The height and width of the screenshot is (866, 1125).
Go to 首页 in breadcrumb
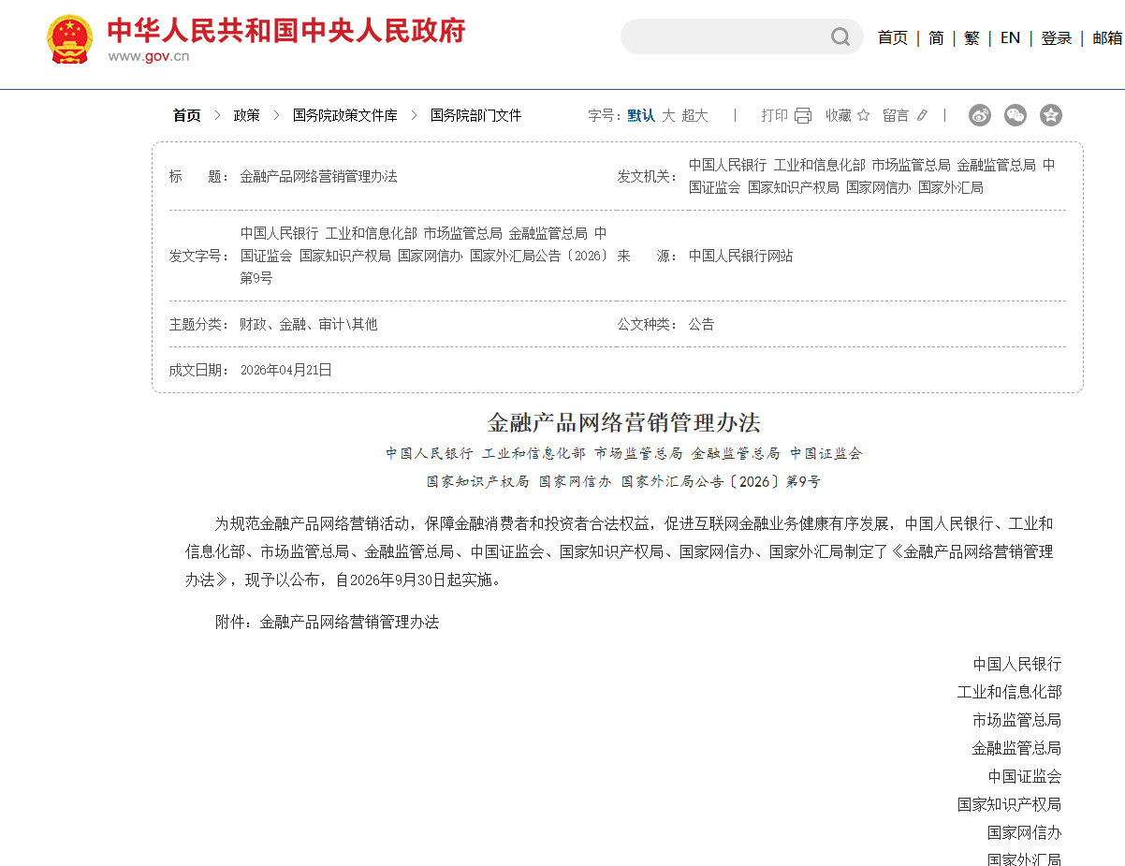point(186,115)
